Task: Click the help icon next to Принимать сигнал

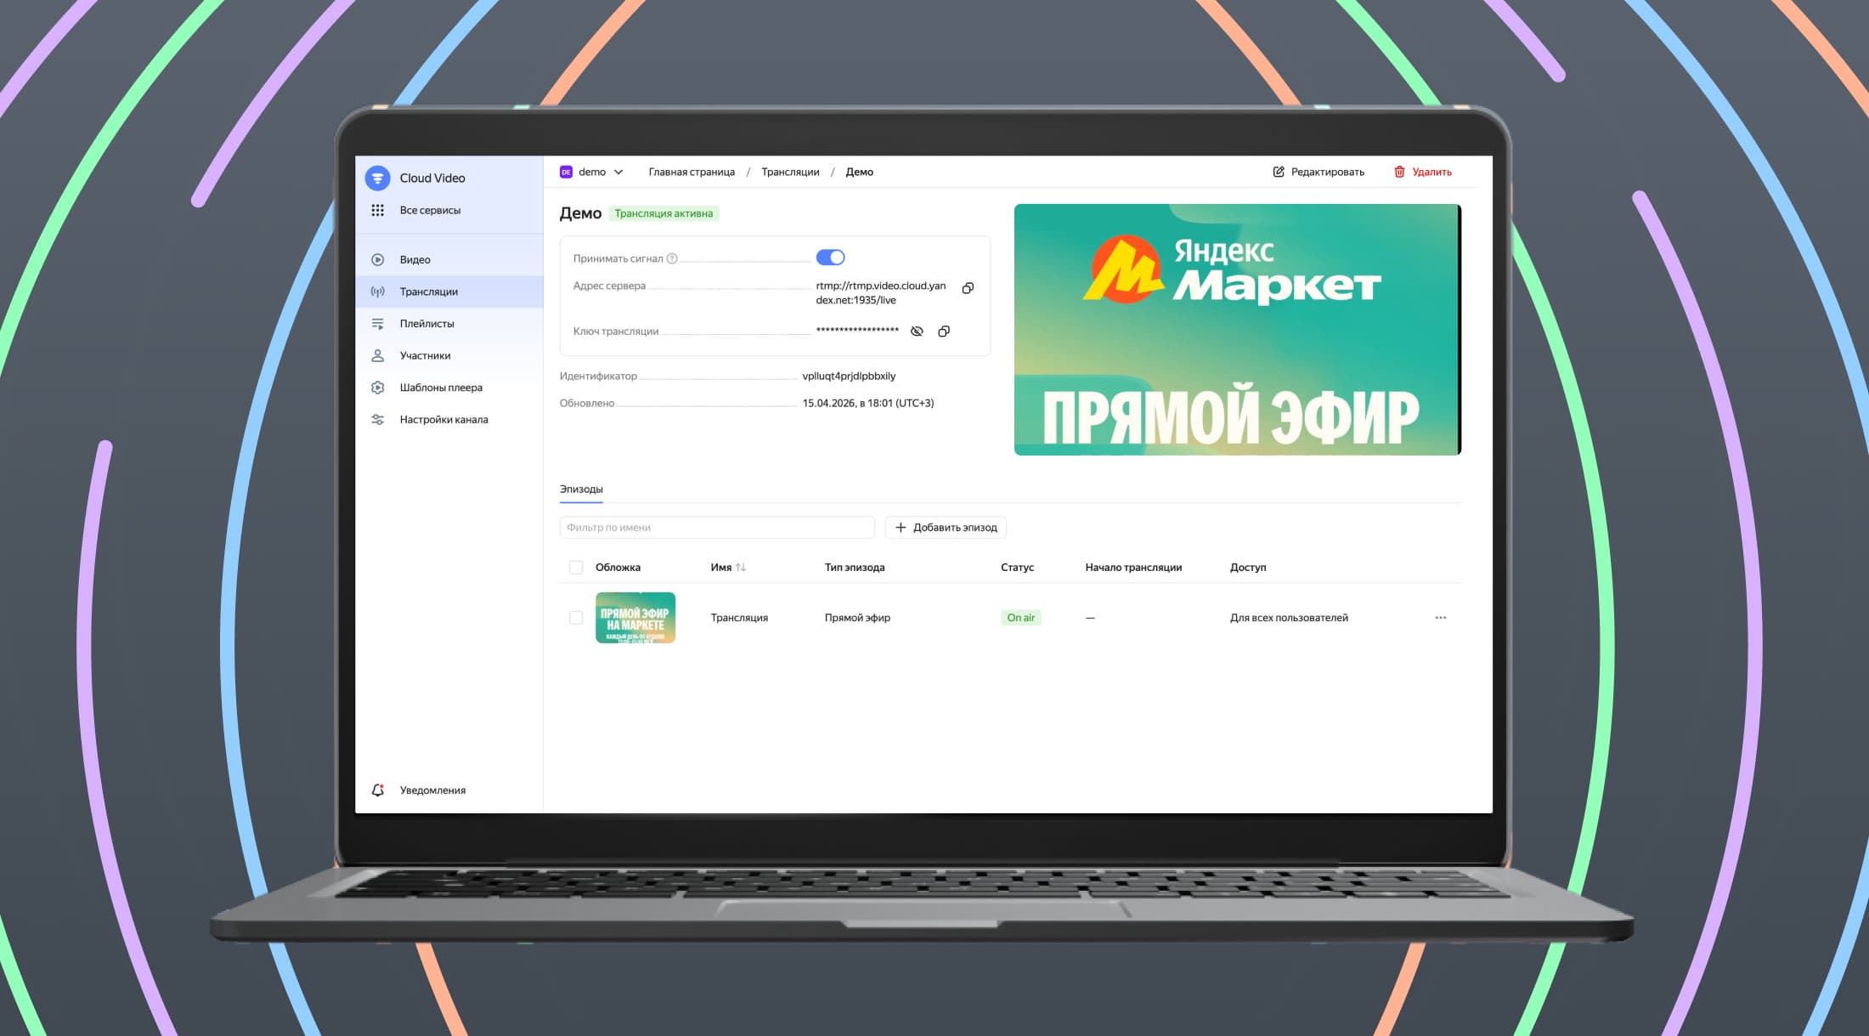Action: [672, 258]
